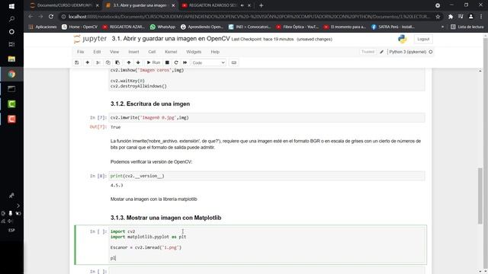
Task: Click the localhost address bar
Action: pyautogui.click(x=249, y=17)
